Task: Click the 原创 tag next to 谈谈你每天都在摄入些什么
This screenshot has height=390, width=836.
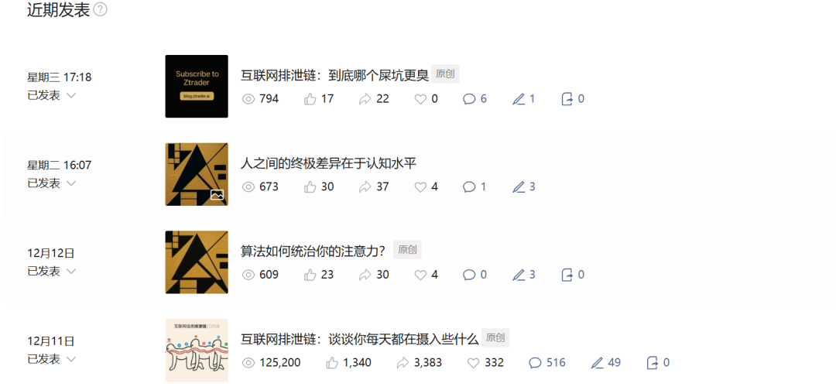Action: click(495, 338)
